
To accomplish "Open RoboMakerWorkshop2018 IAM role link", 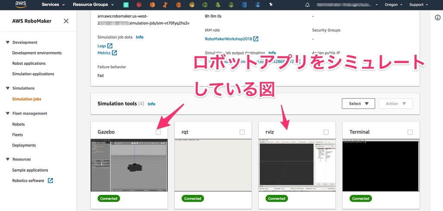I will (x=228, y=39).
